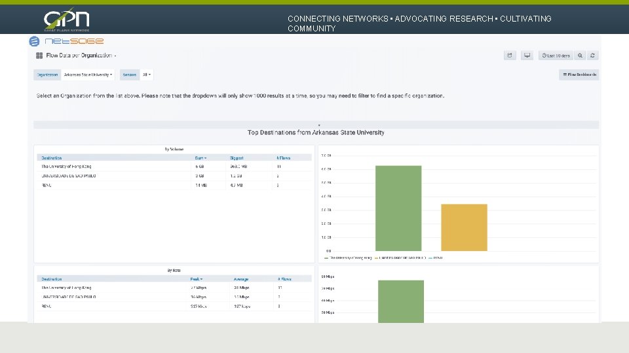Viewport: 629px width, 353px height.
Task: Toggle UNIVERSIDADE DE SAO PAULO legend series
Action: coord(400,258)
